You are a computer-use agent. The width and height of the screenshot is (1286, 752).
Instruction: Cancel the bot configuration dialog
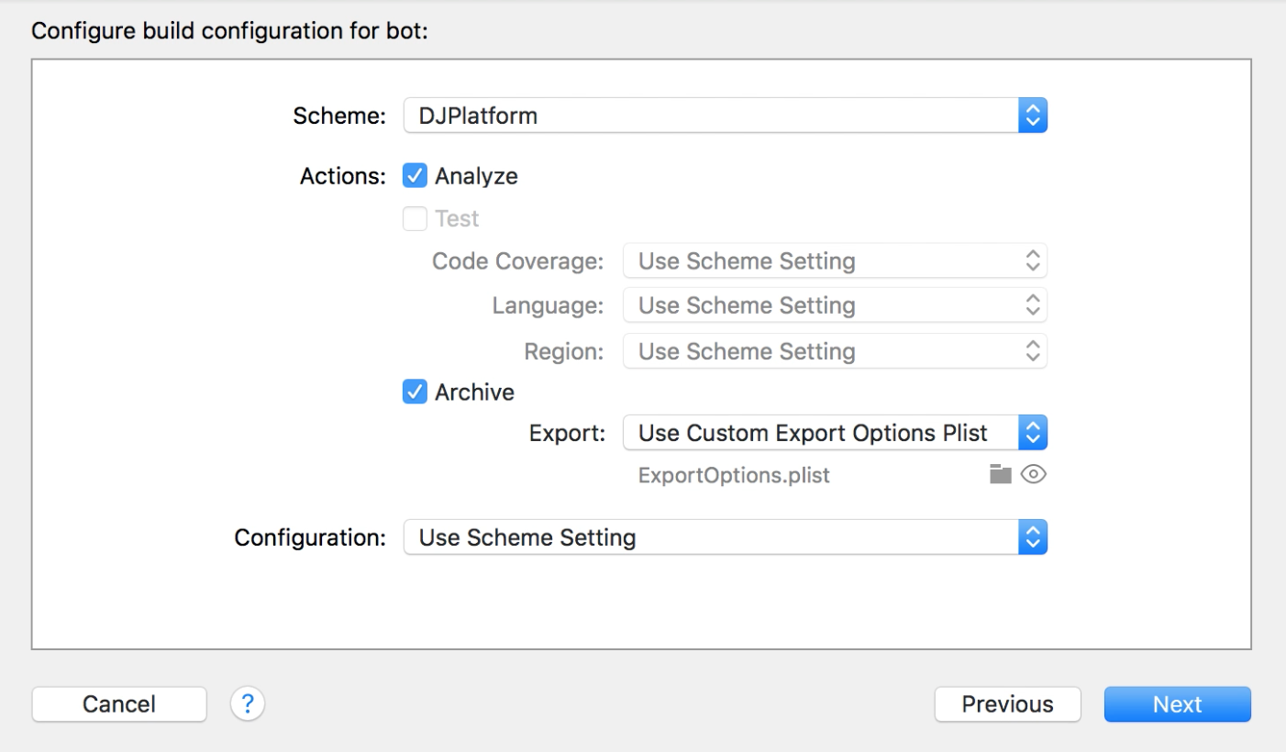tap(119, 704)
